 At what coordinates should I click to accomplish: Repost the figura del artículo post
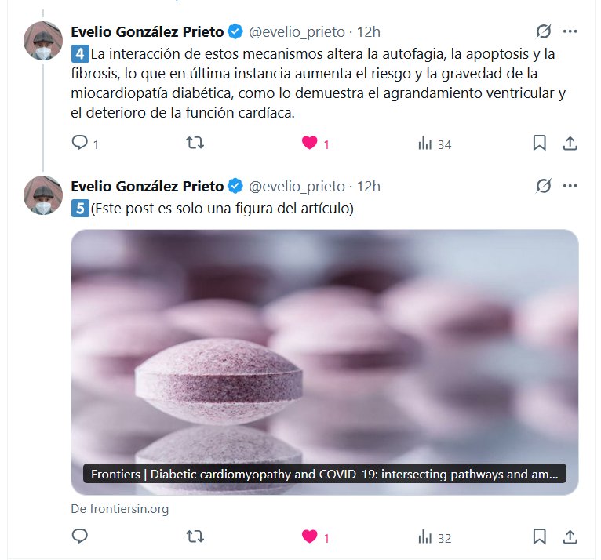[195, 536]
